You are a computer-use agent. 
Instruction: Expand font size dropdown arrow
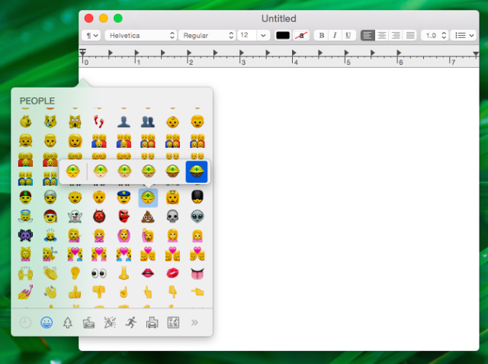click(263, 36)
